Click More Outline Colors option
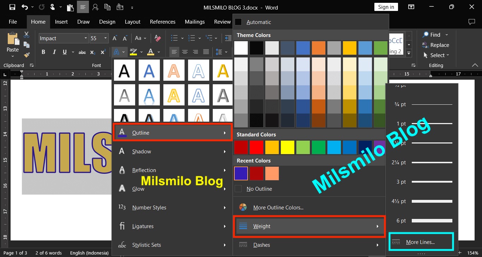Viewport: 482px width, 257px height. click(278, 208)
